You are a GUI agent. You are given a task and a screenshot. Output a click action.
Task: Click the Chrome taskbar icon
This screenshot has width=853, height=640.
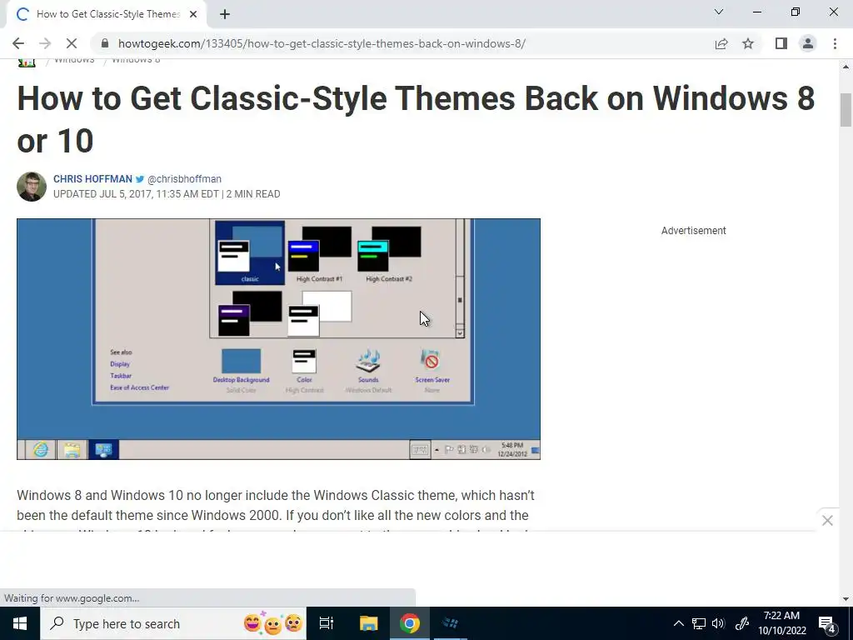pyautogui.click(x=410, y=623)
